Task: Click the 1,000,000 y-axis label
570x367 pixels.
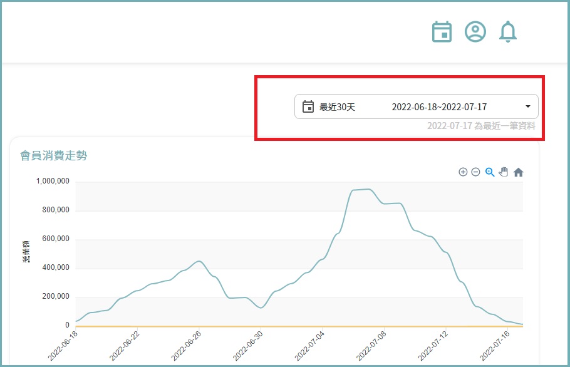Action: (x=54, y=182)
